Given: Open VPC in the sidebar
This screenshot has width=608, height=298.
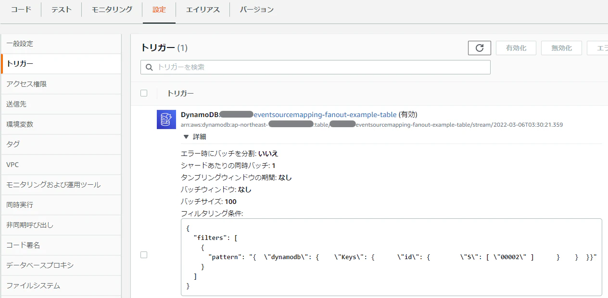Looking at the screenshot, I should click(x=61, y=165).
